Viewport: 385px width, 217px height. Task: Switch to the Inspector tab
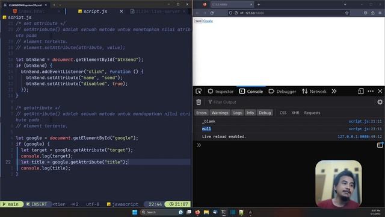coord(221,92)
